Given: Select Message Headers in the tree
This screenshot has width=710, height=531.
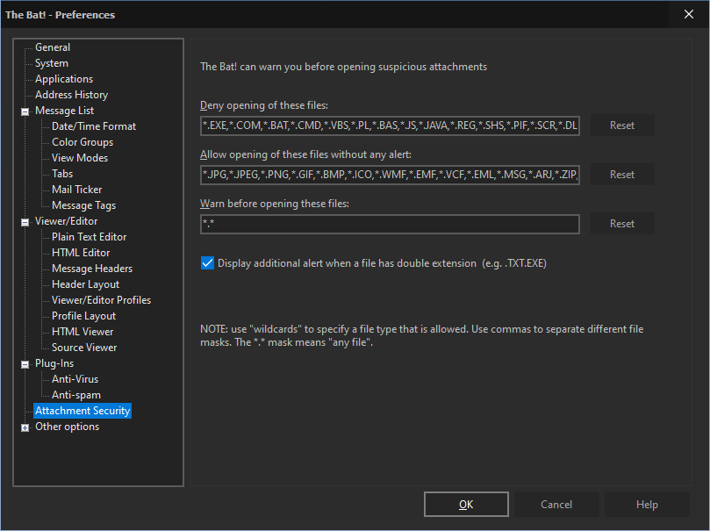Looking at the screenshot, I should (x=92, y=269).
